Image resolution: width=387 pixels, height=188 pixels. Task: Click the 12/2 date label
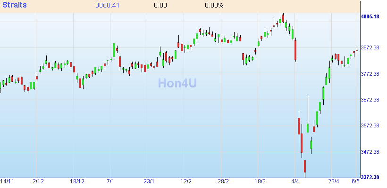(186, 181)
